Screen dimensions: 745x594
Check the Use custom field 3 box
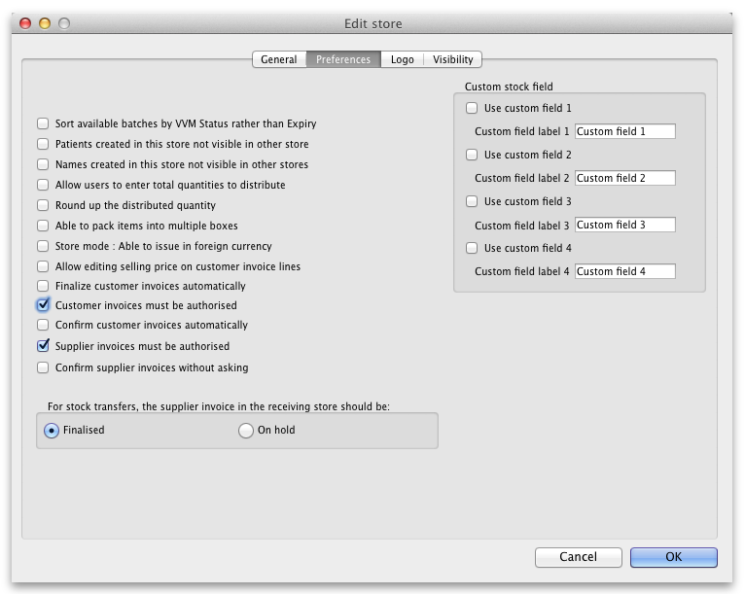tap(472, 201)
